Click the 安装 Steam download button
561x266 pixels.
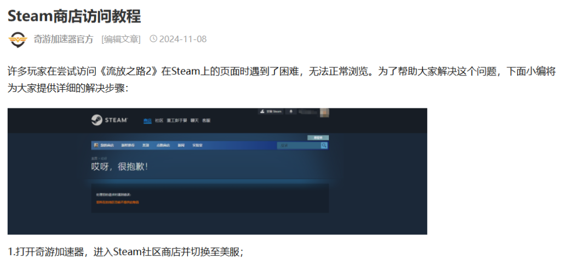click(x=271, y=112)
